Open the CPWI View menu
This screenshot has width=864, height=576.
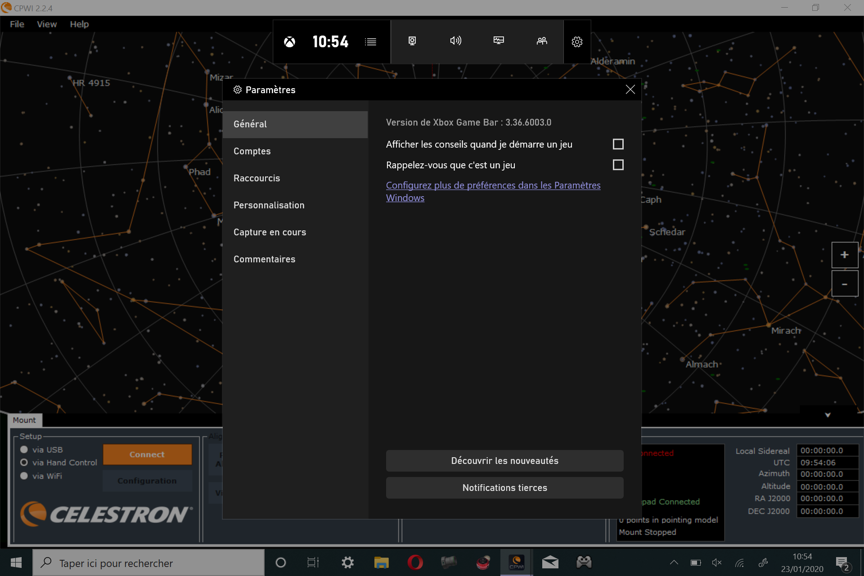pyautogui.click(x=47, y=24)
